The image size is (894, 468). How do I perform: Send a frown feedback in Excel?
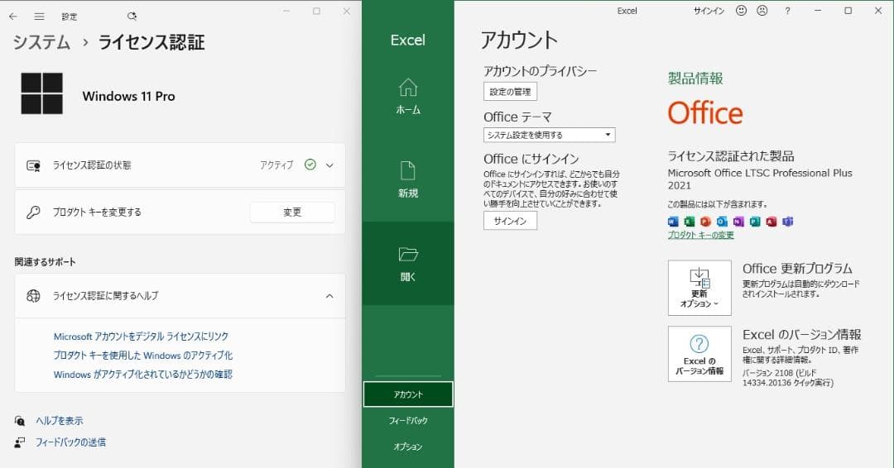pos(762,10)
